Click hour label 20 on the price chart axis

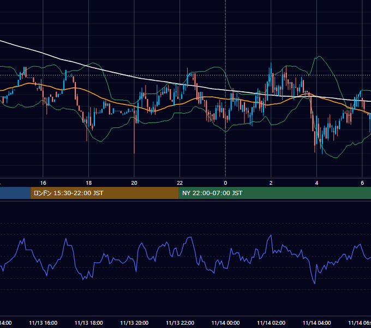click(x=134, y=183)
